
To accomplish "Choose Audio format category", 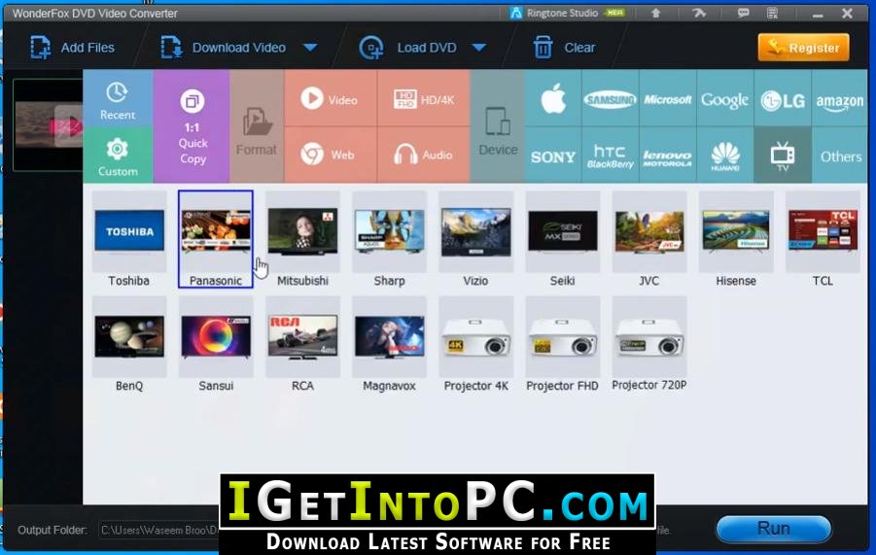I will click(x=424, y=155).
